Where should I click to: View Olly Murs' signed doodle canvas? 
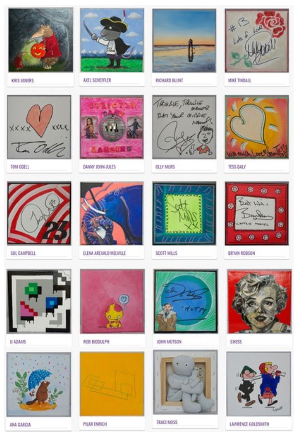point(184,127)
